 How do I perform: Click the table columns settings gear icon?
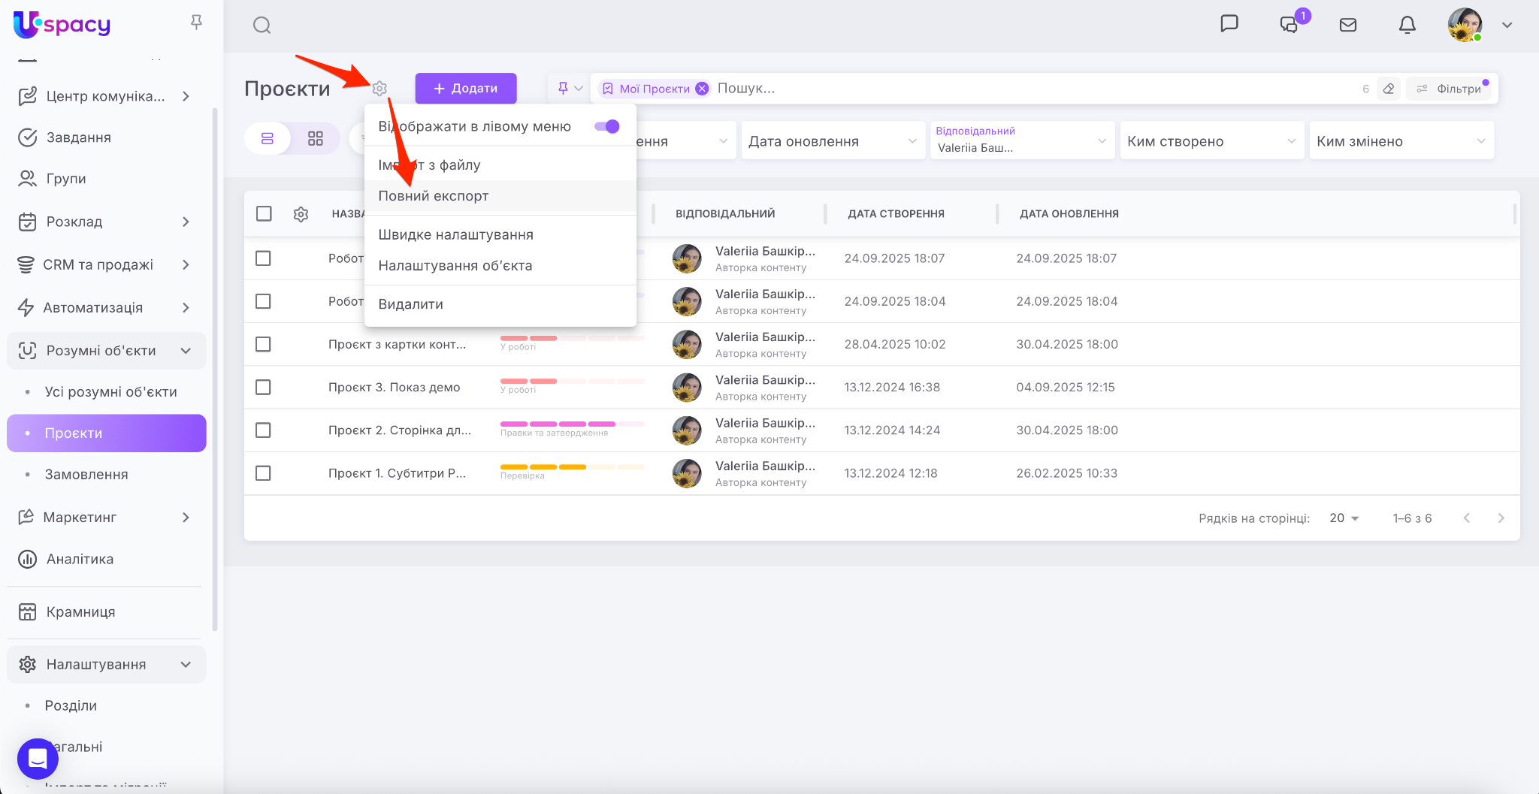301,214
